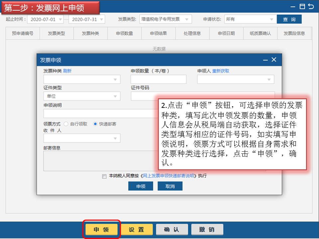Click the 发票段信息 column header
Viewport: 319px width, 239px height.
tap(294, 33)
